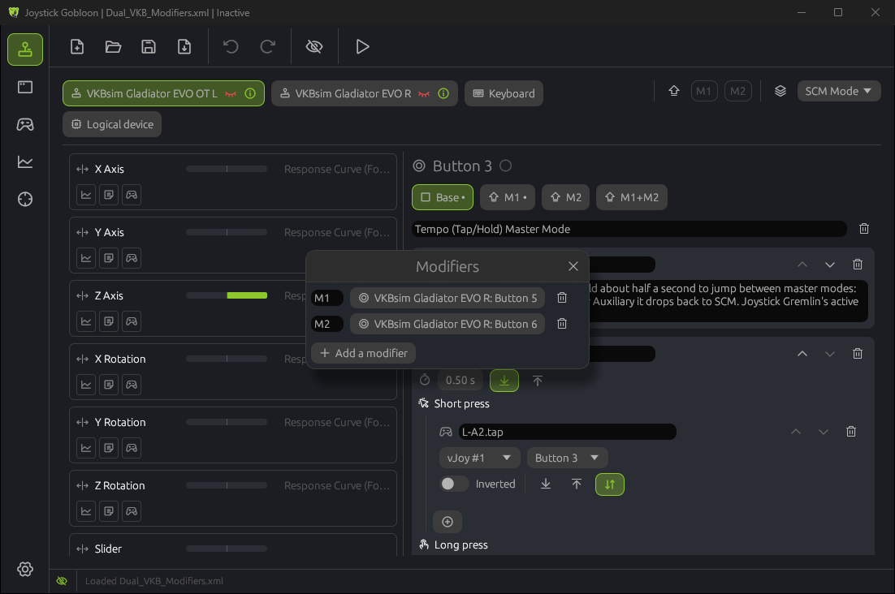Delete the M1 modifier

pyautogui.click(x=562, y=298)
